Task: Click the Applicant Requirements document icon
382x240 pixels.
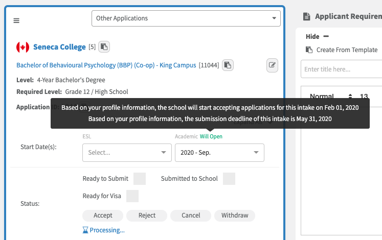Action: tap(307, 16)
